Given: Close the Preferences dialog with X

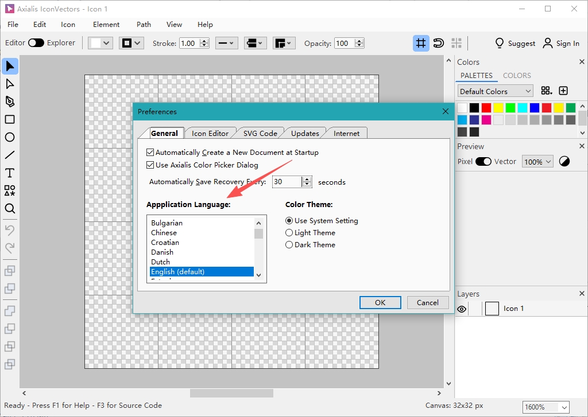Looking at the screenshot, I should [x=446, y=112].
